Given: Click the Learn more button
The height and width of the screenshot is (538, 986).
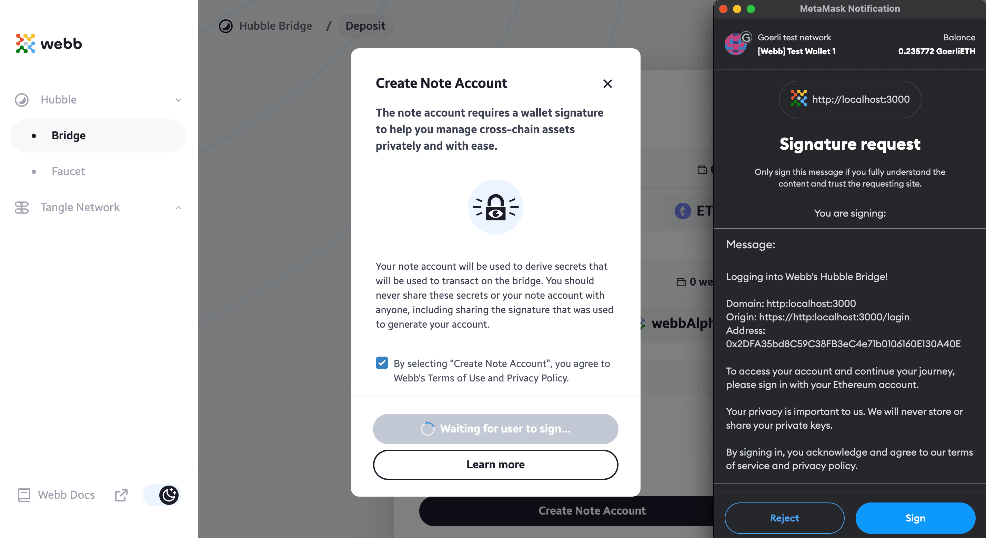Looking at the screenshot, I should tap(495, 464).
